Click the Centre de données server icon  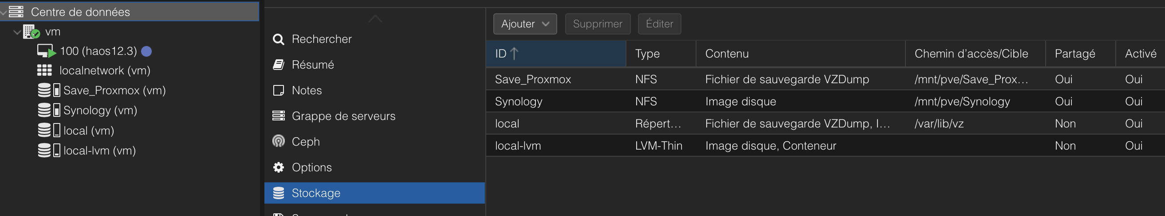pos(16,12)
